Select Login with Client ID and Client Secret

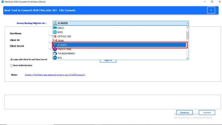click(x=11, y=59)
